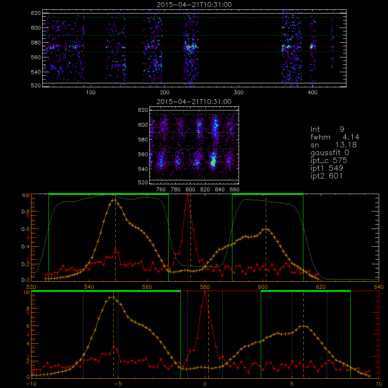Select the "ipt1 549" readout line
388x388 pixels.
[327, 168]
